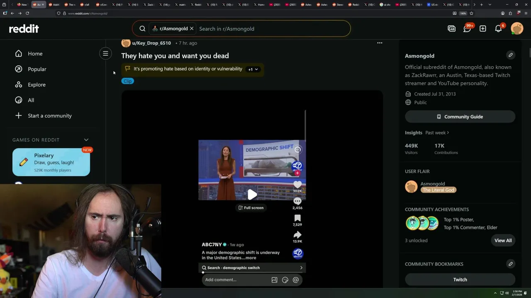Open ABC7NY sound disc icon
Viewport: 531px width, 298px height.
tap(298, 253)
